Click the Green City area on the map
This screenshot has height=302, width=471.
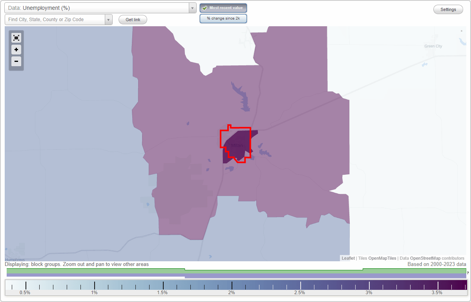coord(433,46)
